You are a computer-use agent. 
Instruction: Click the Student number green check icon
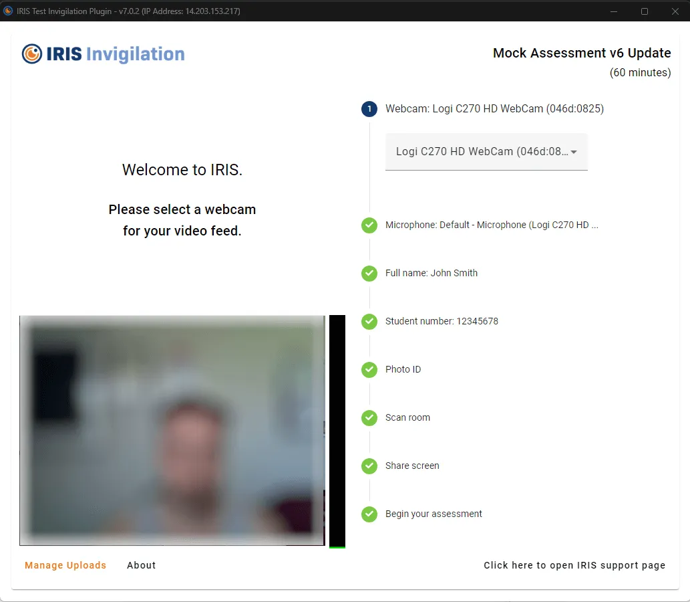coord(369,322)
